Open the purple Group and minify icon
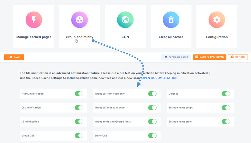This screenshot has height=143, width=251. 79,20
